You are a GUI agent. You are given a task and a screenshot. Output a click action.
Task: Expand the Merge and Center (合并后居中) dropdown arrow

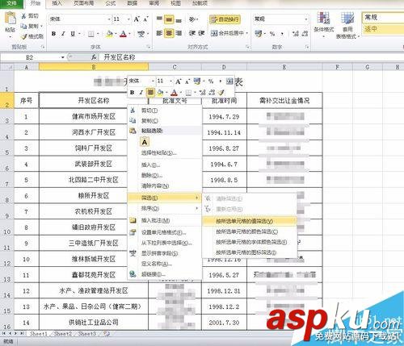point(247,33)
